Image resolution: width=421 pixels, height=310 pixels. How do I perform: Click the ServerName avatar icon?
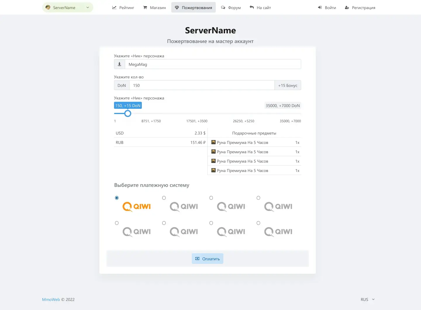coord(48,7)
